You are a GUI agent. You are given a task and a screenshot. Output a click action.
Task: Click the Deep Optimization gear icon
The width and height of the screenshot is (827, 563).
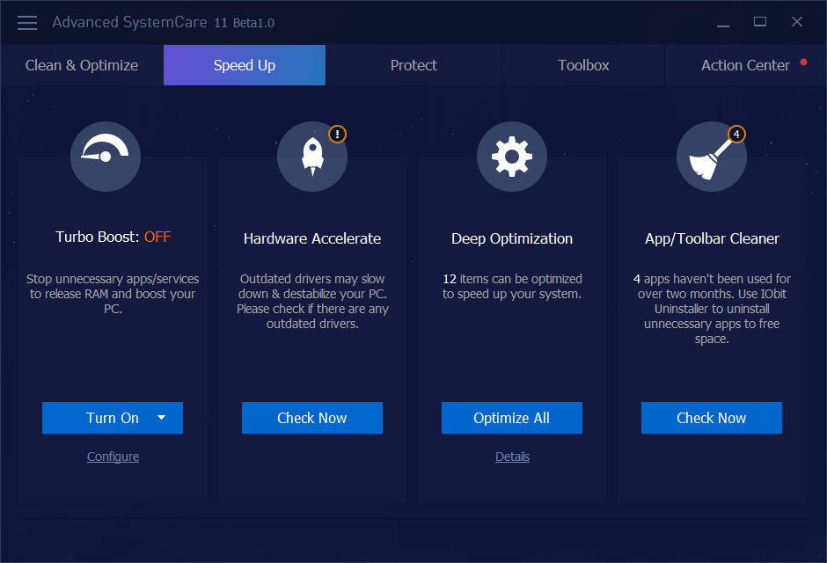point(512,157)
